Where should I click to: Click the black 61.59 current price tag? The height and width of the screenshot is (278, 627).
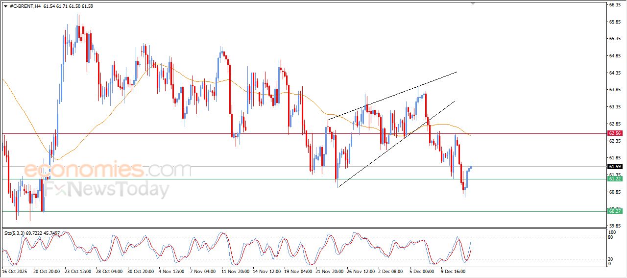click(x=614, y=167)
